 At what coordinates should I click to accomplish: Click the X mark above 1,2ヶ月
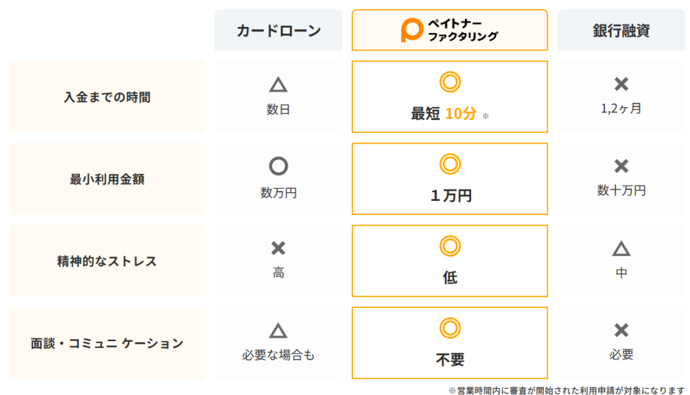[x=621, y=84]
